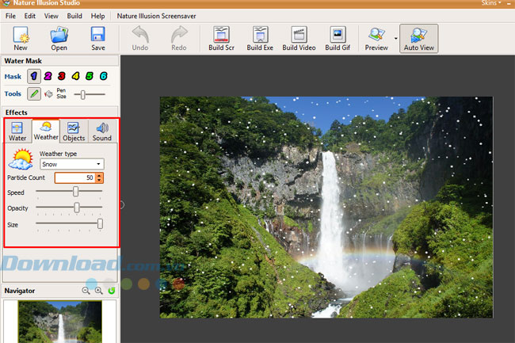Select water mask number 2
Screen dimensions: 515x343
[48, 76]
